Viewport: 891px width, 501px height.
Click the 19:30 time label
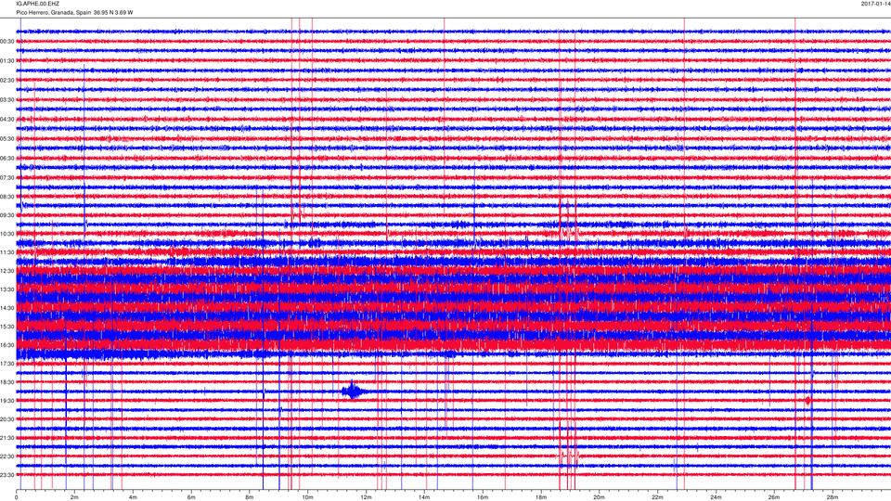pos(7,401)
